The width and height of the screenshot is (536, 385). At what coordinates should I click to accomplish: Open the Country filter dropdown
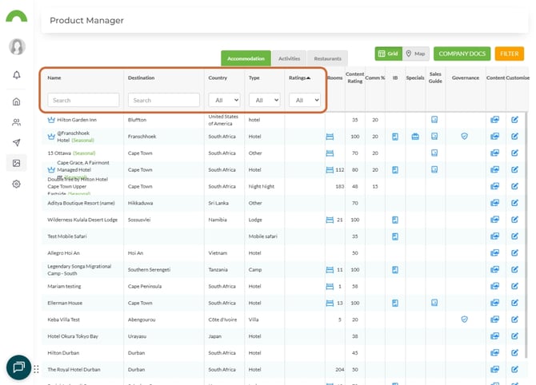pyautogui.click(x=224, y=100)
